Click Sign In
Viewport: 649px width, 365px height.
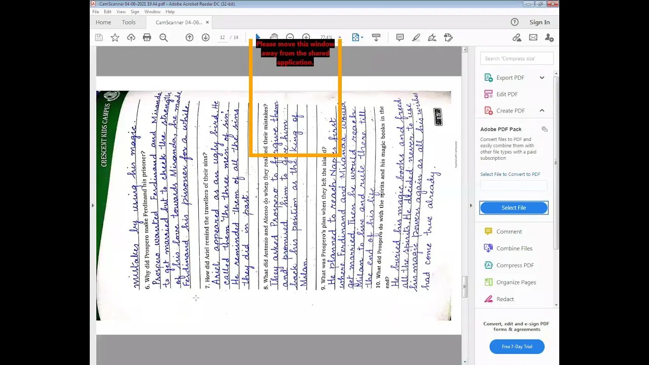(x=539, y=22)
